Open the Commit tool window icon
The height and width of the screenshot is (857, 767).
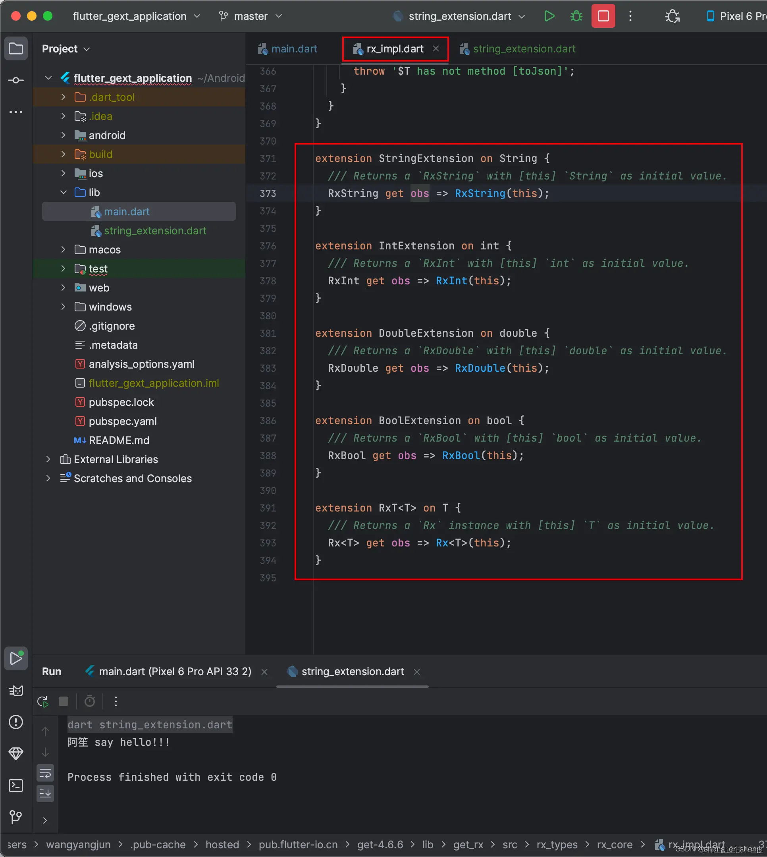point(15,80)
